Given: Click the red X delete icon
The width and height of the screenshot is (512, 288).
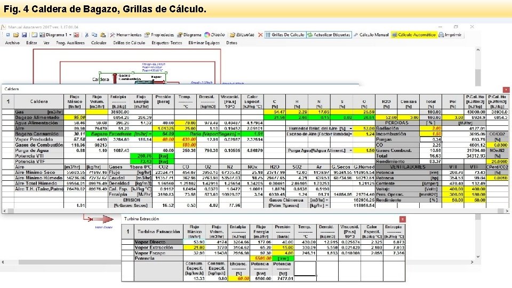Looking at the screenshot, I should [x=260, y=35].
